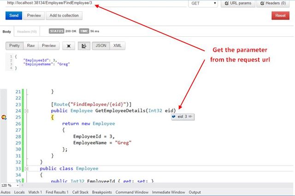Switch to response Body tab

tap(7, 32)
